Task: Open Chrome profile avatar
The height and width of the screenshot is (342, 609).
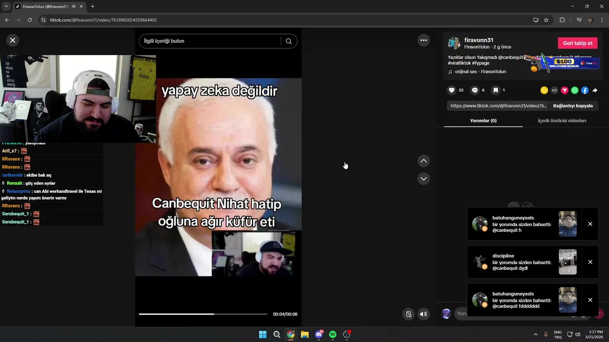Action: (590, 20)
